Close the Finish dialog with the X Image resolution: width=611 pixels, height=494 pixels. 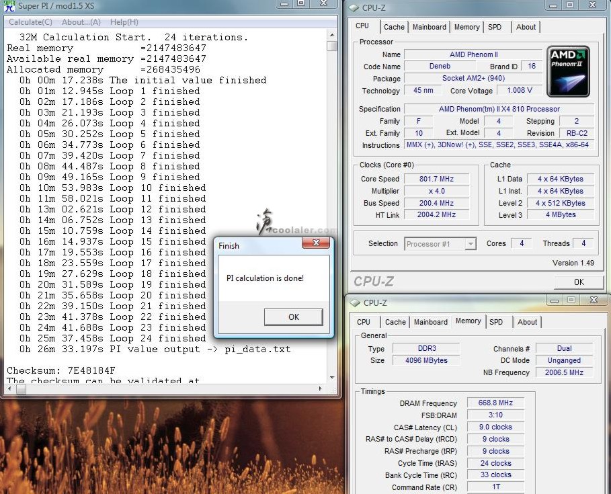(316, 243)
